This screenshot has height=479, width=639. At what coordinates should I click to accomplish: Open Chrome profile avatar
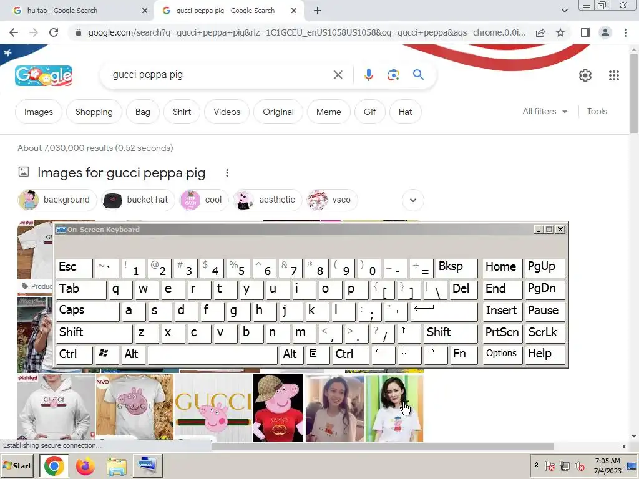[x=605, y=32]
